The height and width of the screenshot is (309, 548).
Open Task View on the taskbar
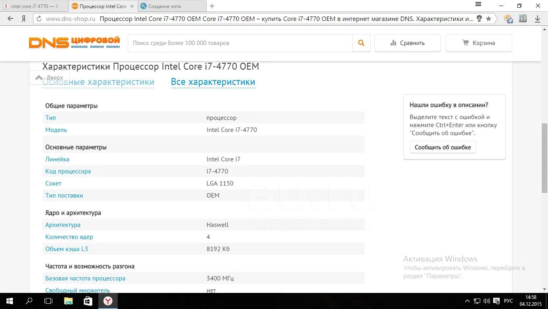click(x=48, y=301)
